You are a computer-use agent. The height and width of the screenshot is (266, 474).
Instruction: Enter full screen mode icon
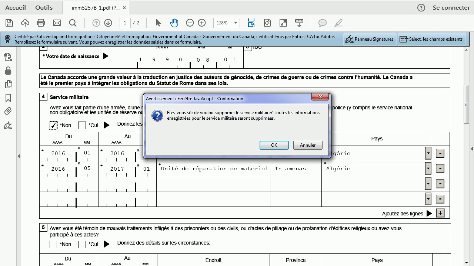283,23
